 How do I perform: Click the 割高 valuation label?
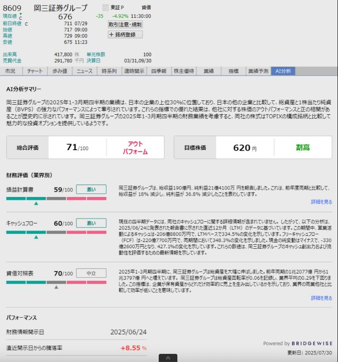[303, 147]
